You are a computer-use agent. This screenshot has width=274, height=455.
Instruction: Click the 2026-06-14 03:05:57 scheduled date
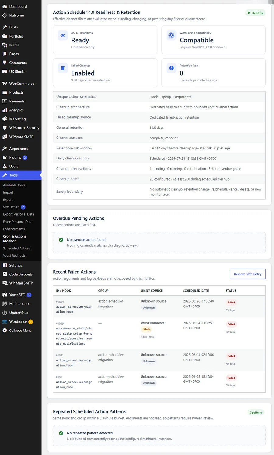(198, 325)
